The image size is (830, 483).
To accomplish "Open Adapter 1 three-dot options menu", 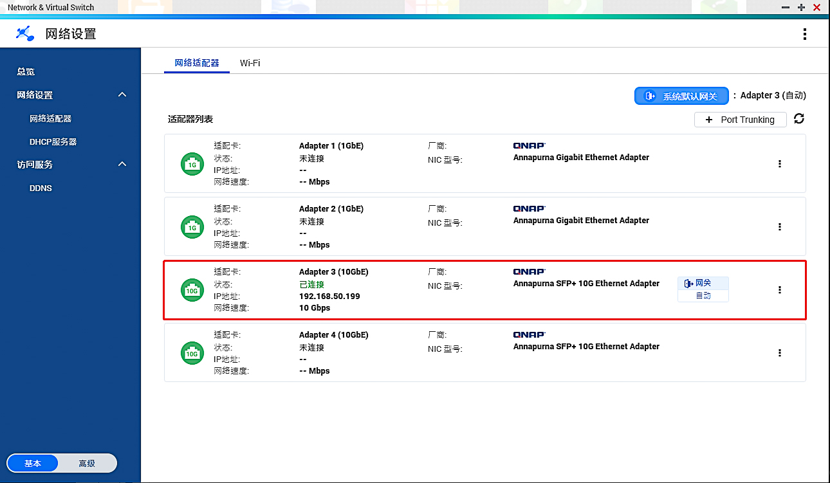I will pos(779,164).
